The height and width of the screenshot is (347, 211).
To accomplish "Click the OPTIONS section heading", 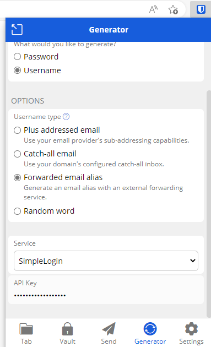I will 28,101.
